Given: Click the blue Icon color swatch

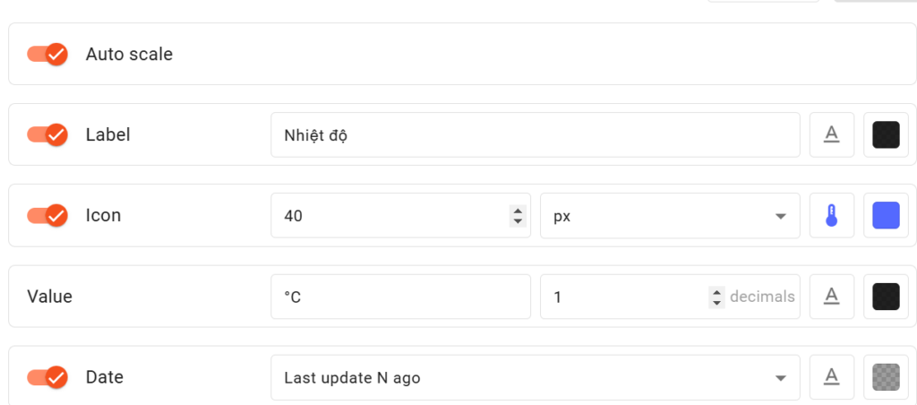Looking at the screenshot, I should [x=886, y=215].
